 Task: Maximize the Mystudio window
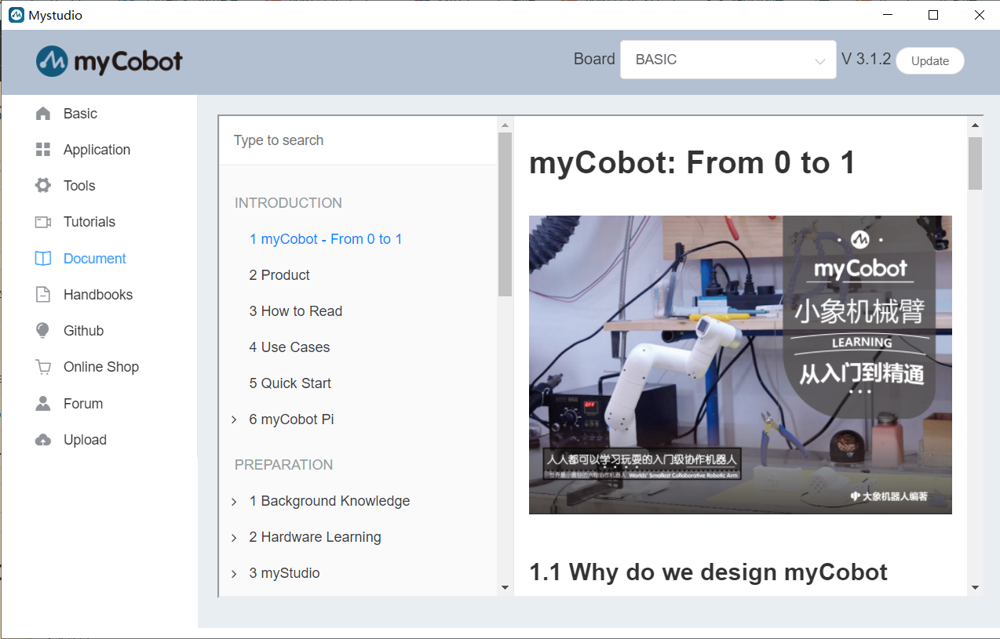pyautogui.click(x=933, y=15)
